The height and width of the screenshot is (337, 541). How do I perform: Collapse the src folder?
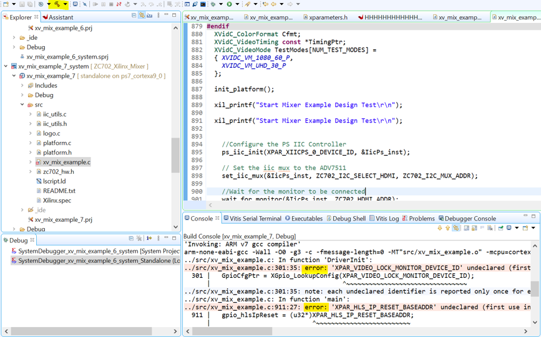point(22,105)
